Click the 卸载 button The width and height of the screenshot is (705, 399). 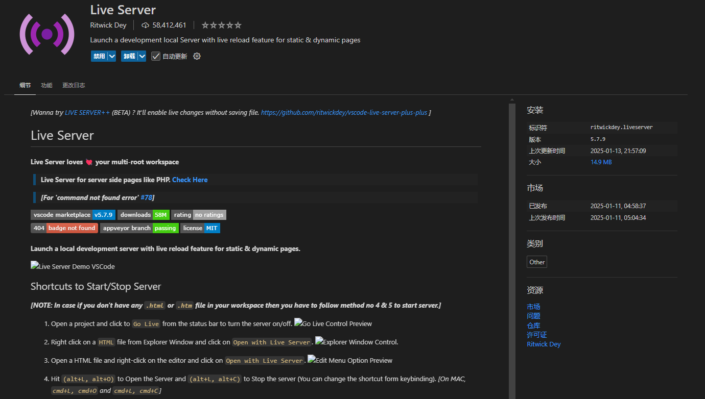click(x=129, y=56)
